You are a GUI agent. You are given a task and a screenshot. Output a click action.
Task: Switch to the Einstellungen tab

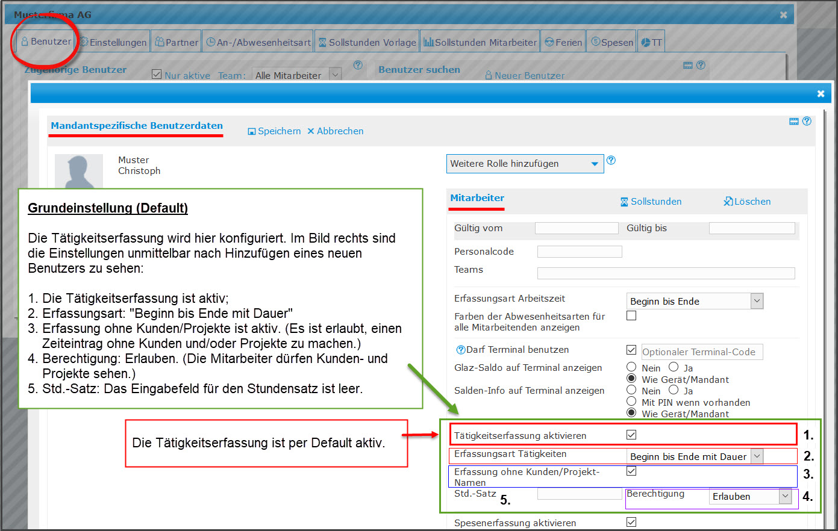113,42
